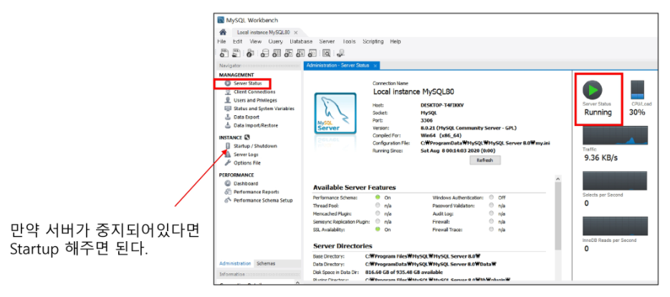
Task: Open the object inspector toolbar icon
Action: click(250, 54)
